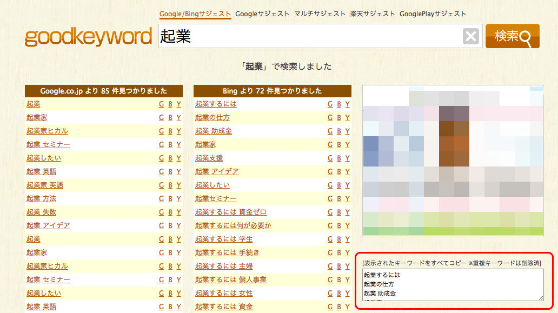Open the 起業するには 資金ゼロ link

[230, 212]
